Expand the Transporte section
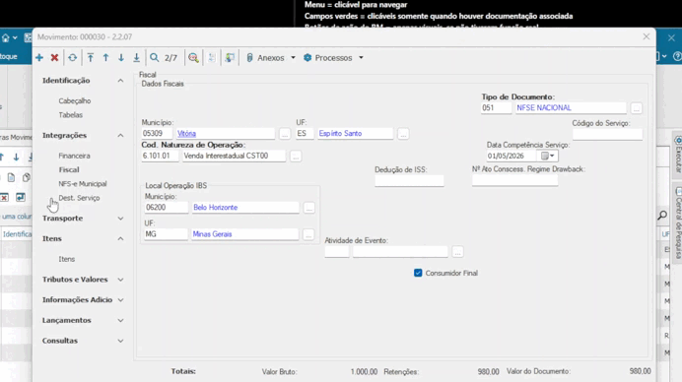682x382 pixels. [x=120, y=219]
